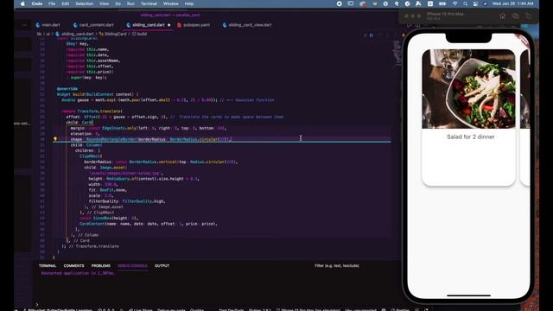The image size is (553, 311).
Task: Open the File menu
Action: (52, 3)
